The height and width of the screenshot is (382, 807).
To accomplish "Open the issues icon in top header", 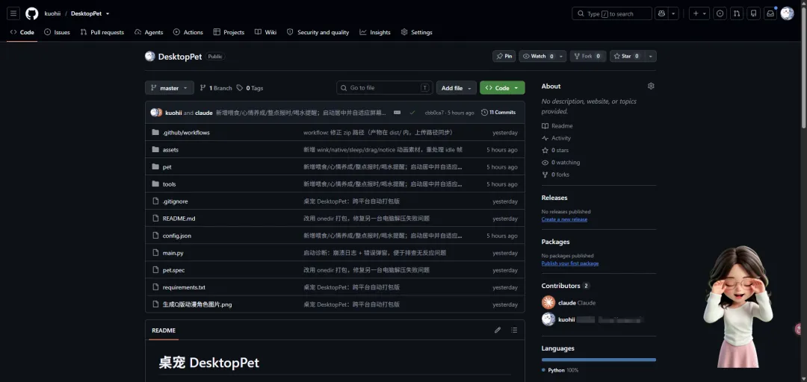I will click(x=720, y=13).
